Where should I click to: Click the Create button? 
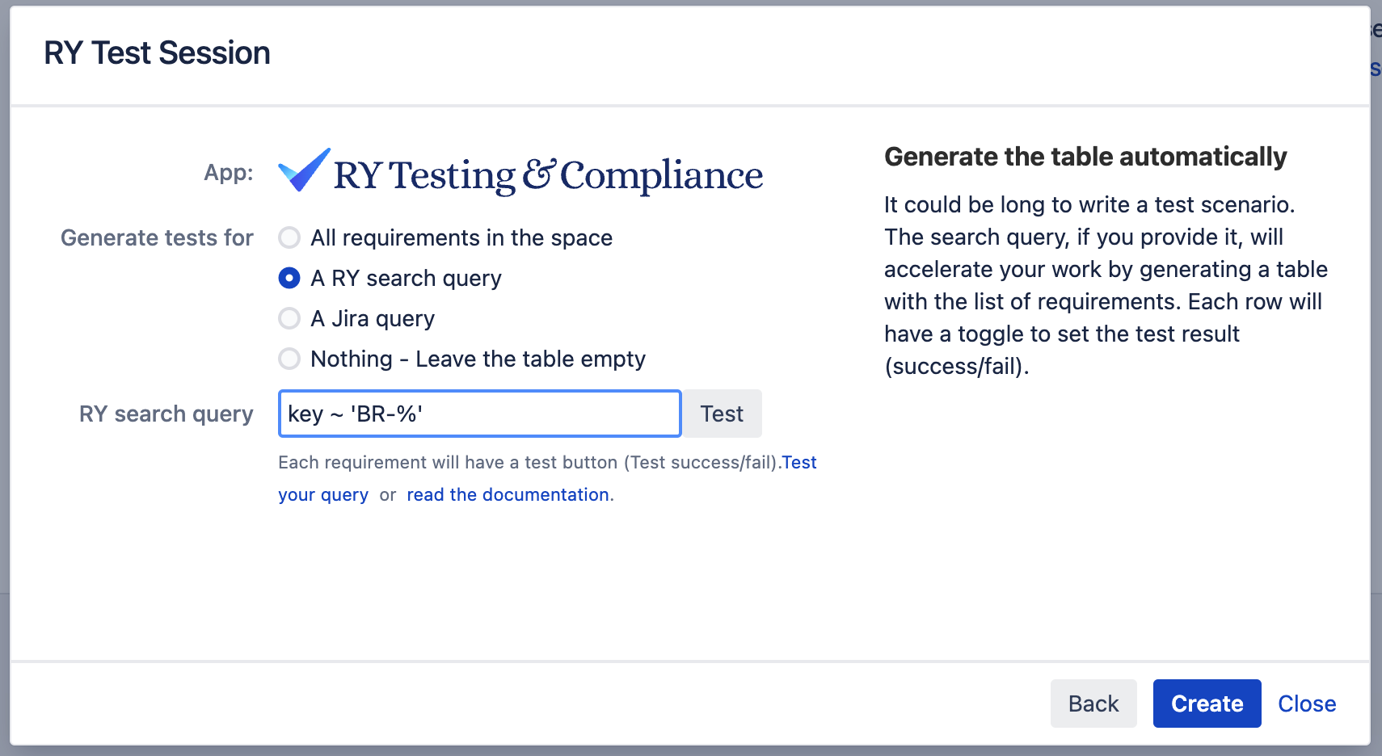pos(1207,703)
